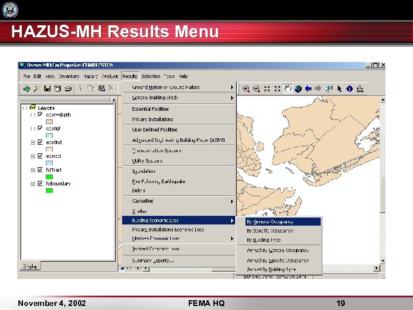The width and height of the screenshot is (413, 310).
Task: Click the yellow Layers group icon
Action: [32, 107]
